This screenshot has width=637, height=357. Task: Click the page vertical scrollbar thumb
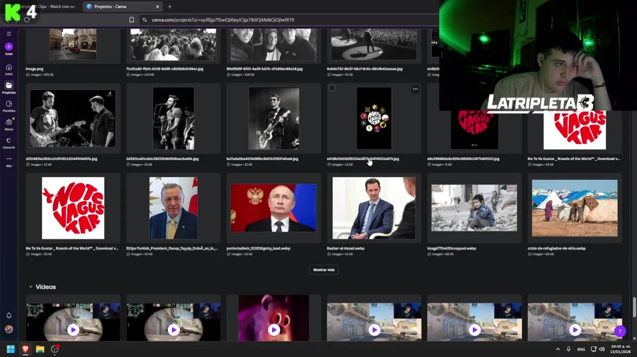click(634, 307)
